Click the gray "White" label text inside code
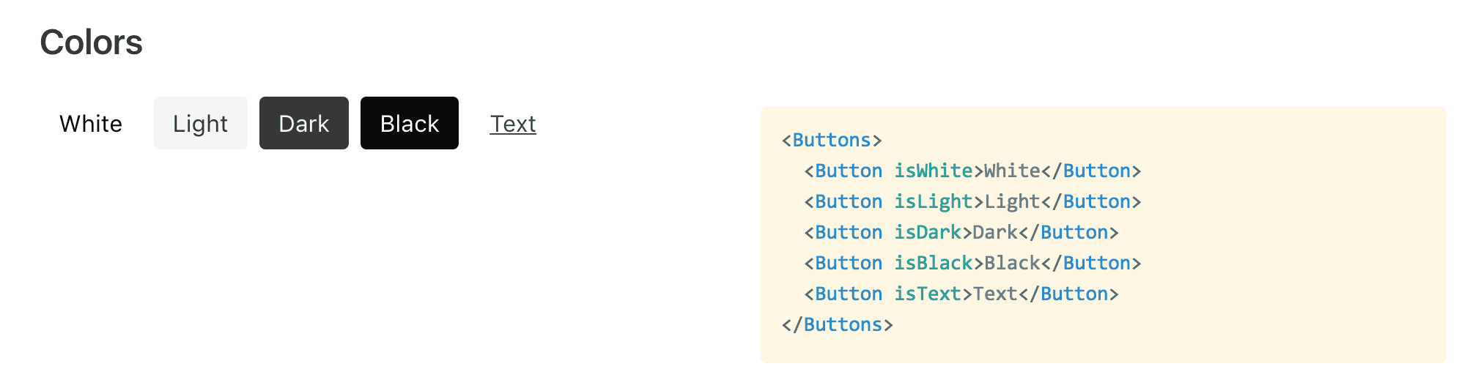Image resolution: width=1470 pixels, height=391 pixels. click(1012, 171)
